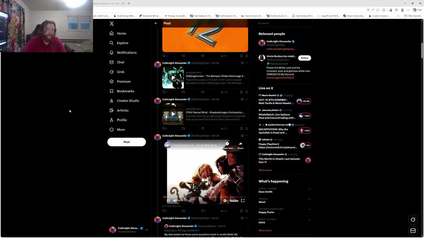The image size is (424, 238).
Task: Share the DetDragonclaw Betrayer post
Action: point(246,92)
